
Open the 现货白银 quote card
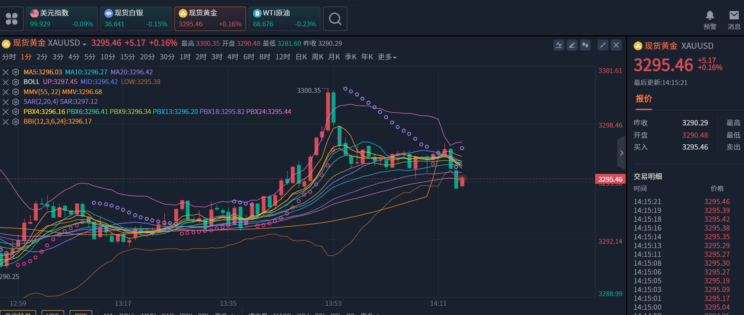pyautogui.click(x=136, y=19)
